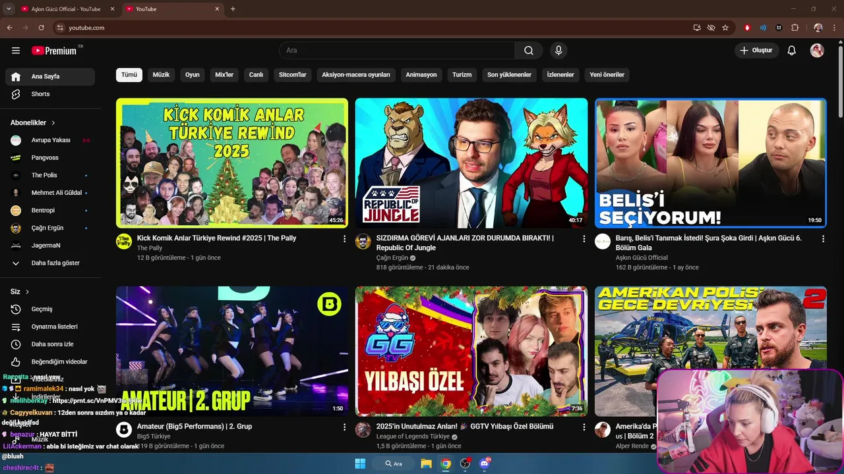Open The Pally channel avatar
This screenshot has width=844, height=474.
(x=124, y=242)
